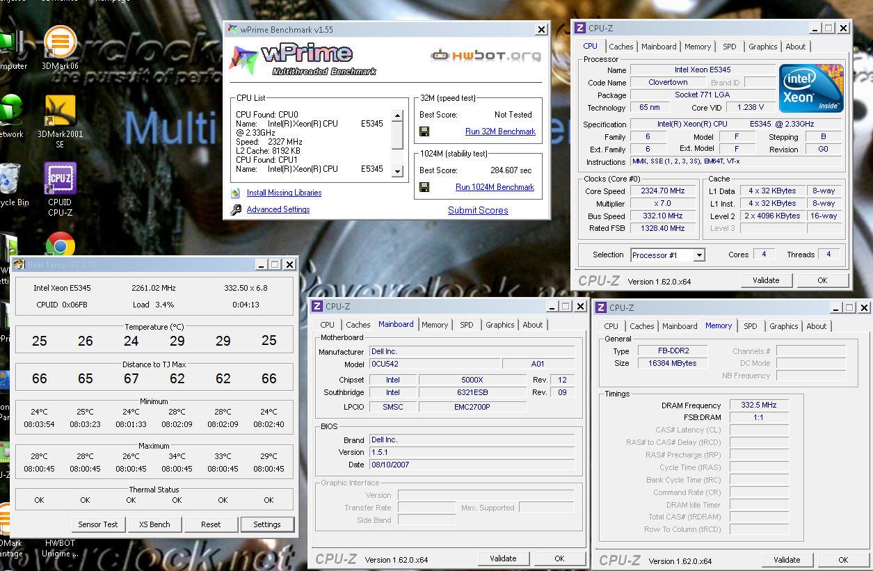Image resolution: width=873 pixels, height=571 pixels.
Task: Click the Advanced Settings wrench icon
Action: (x=236, y=209)
